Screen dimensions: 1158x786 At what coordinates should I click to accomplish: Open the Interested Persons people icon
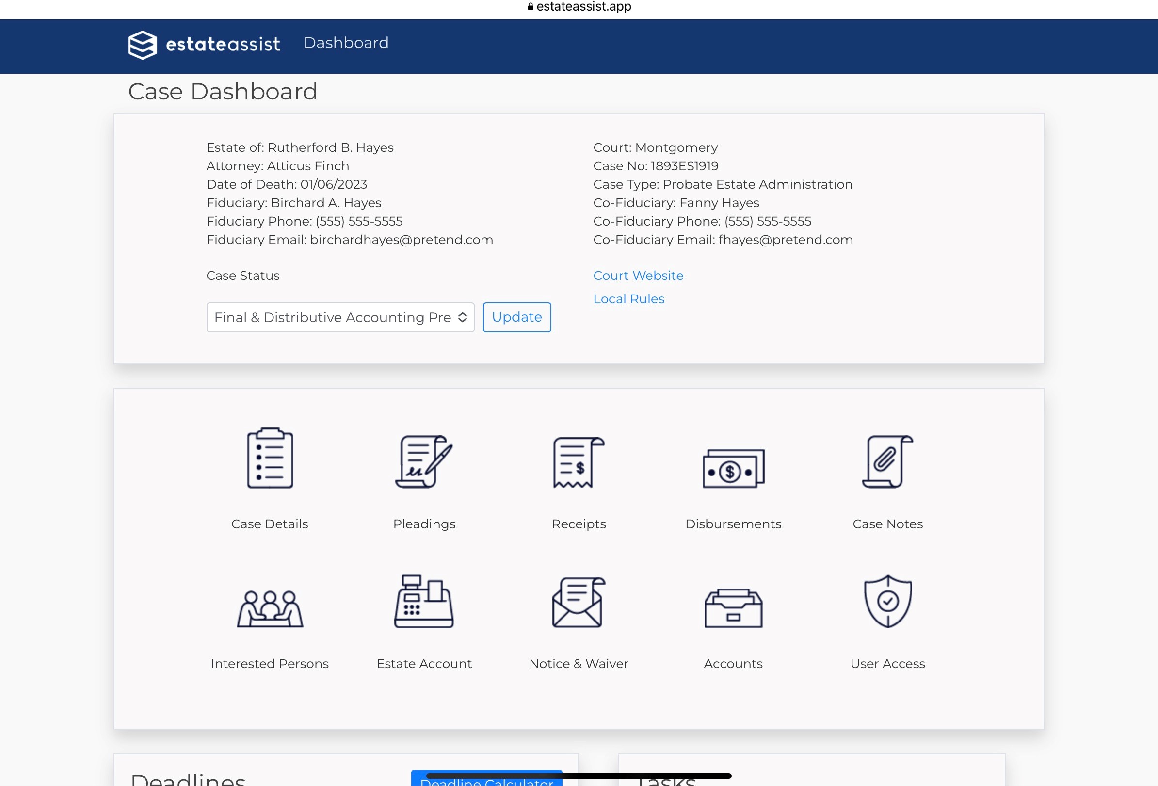point(270,608)
